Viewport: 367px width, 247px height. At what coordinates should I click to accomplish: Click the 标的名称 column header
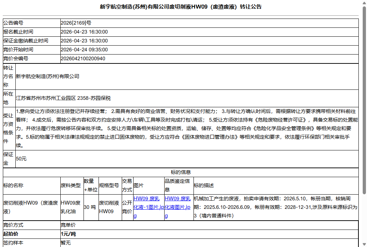click(32, 186)
